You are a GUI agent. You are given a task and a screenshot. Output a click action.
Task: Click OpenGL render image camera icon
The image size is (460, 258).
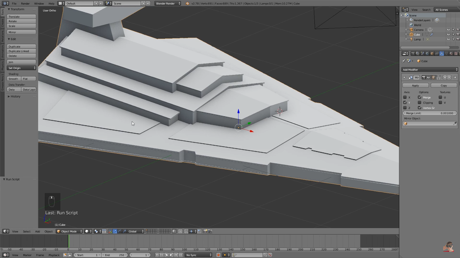[x=205, y=231]
